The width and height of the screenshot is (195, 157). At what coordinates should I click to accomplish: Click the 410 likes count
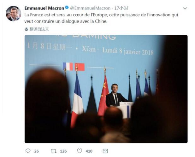(89, 151)
